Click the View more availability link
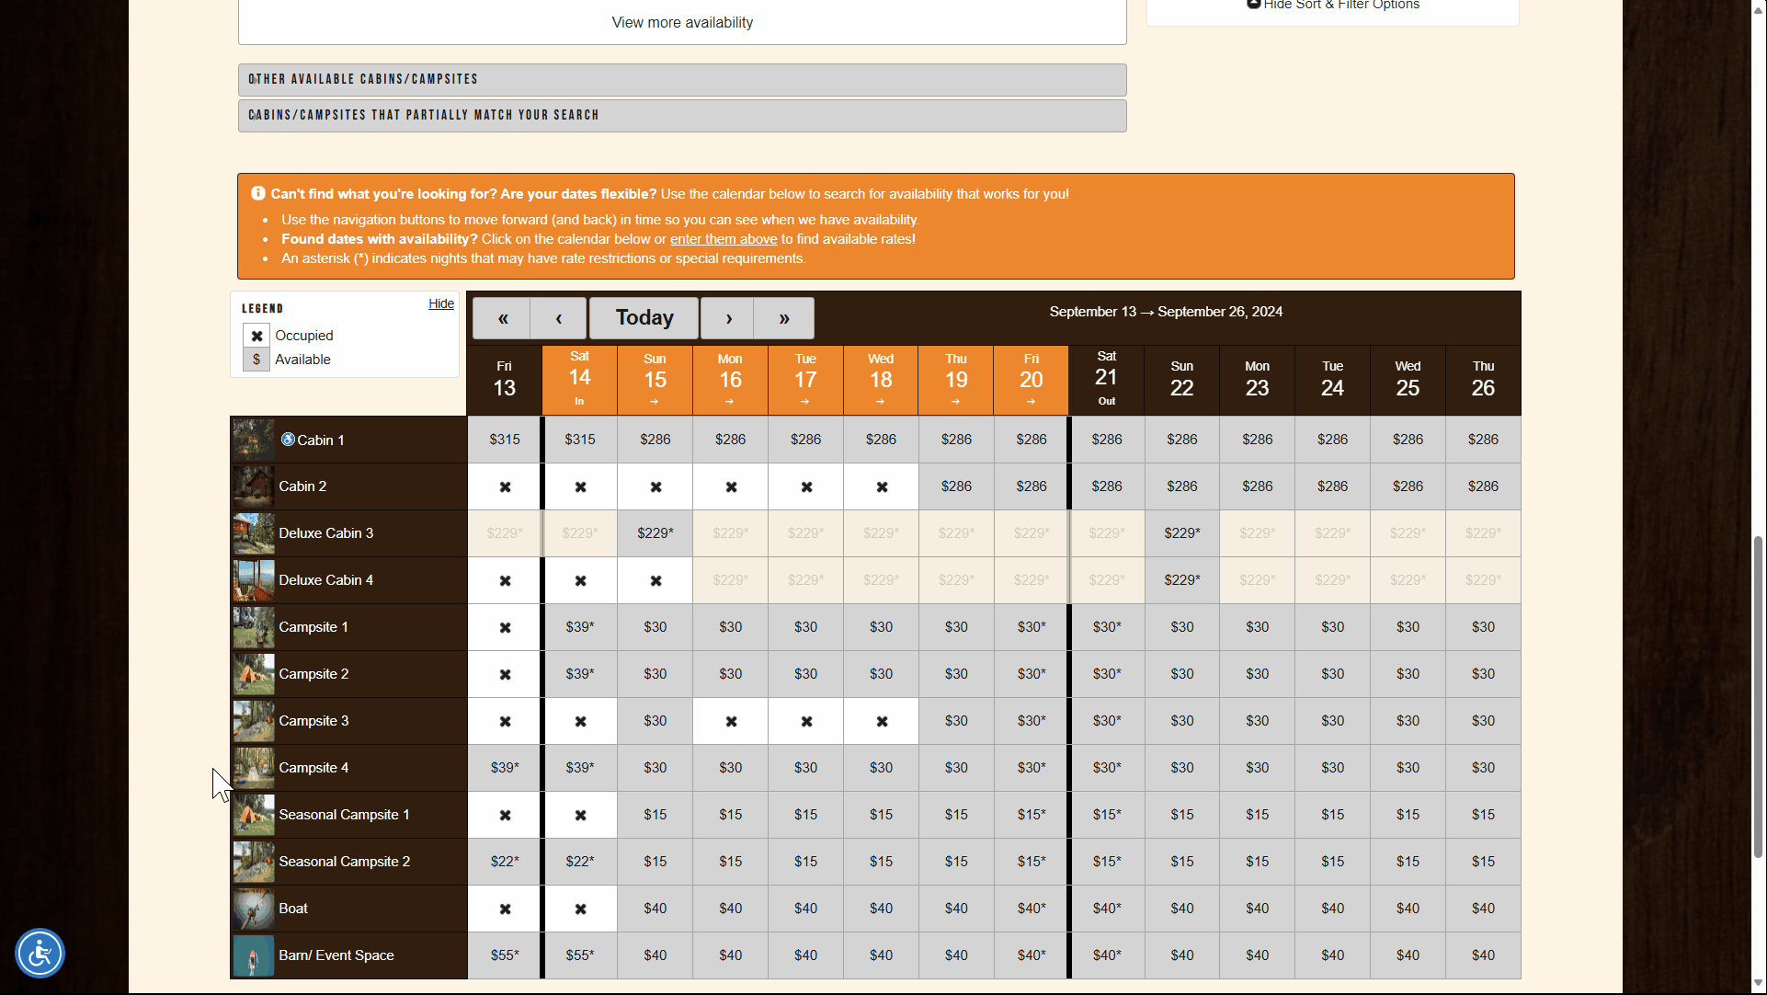This screenshot has width=1767, height=995. [x=681, y=22]
